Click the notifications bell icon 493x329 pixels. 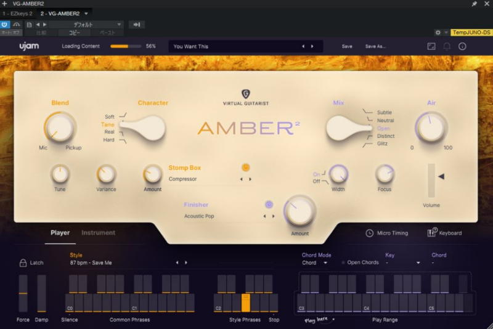tap(447, 46)
